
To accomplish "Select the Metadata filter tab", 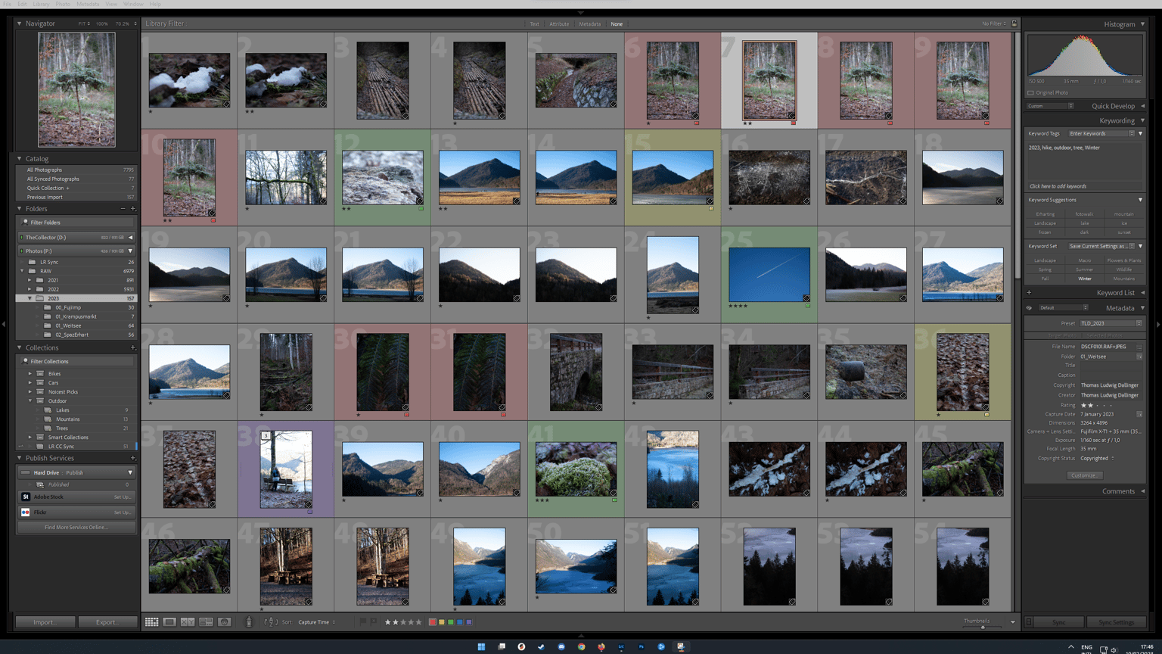I will tap(590, 24).
